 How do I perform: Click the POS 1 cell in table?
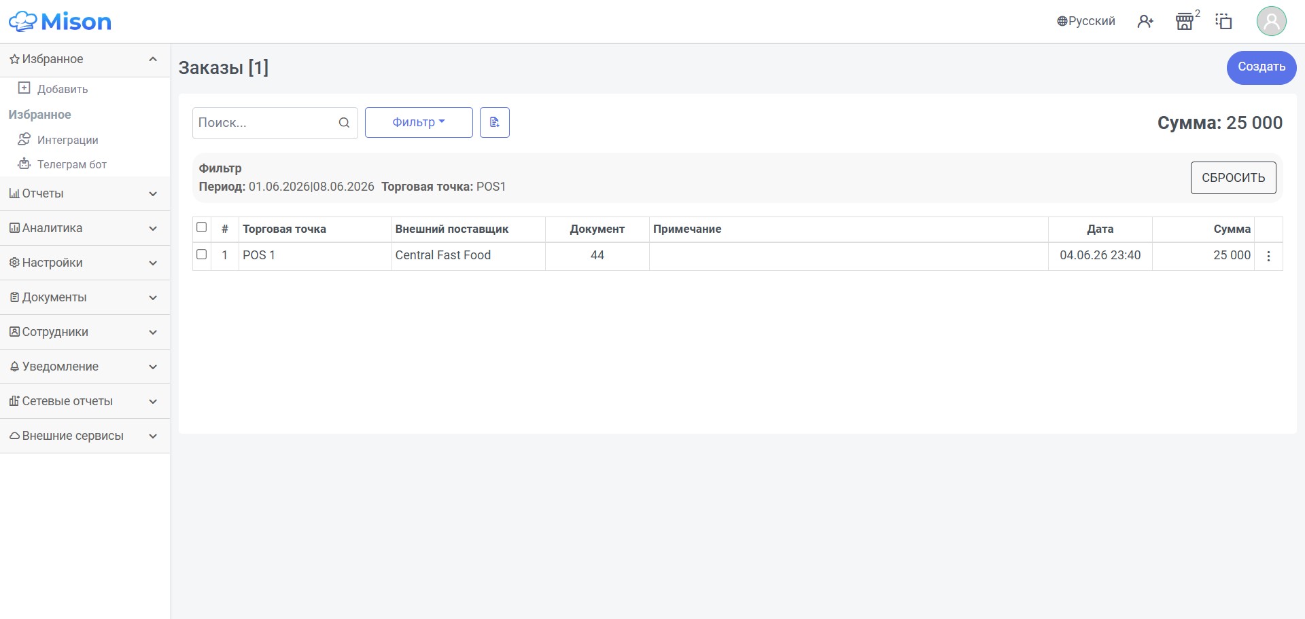(315, 256)
